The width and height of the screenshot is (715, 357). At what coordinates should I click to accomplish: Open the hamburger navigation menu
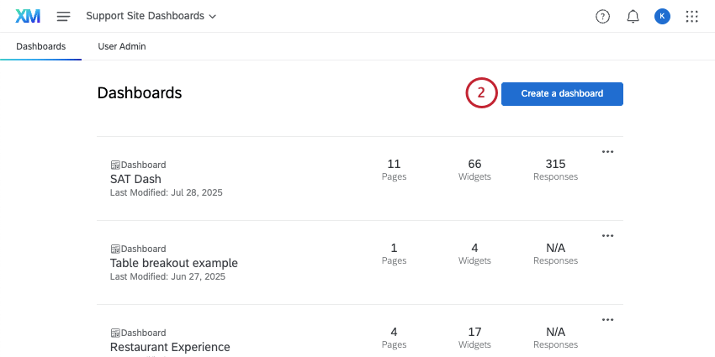pos(63,16)
